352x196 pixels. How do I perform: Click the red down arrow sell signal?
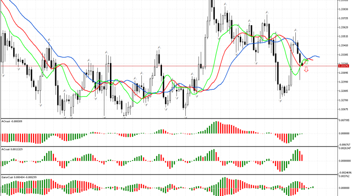click(306, 70)
